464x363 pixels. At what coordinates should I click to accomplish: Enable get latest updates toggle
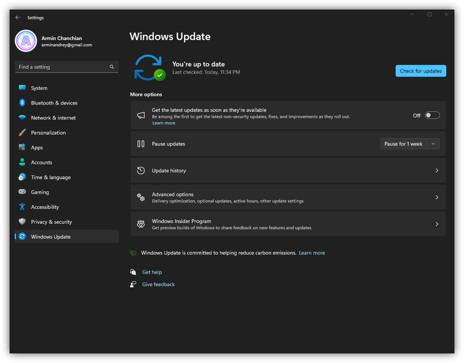coord(432,115)
